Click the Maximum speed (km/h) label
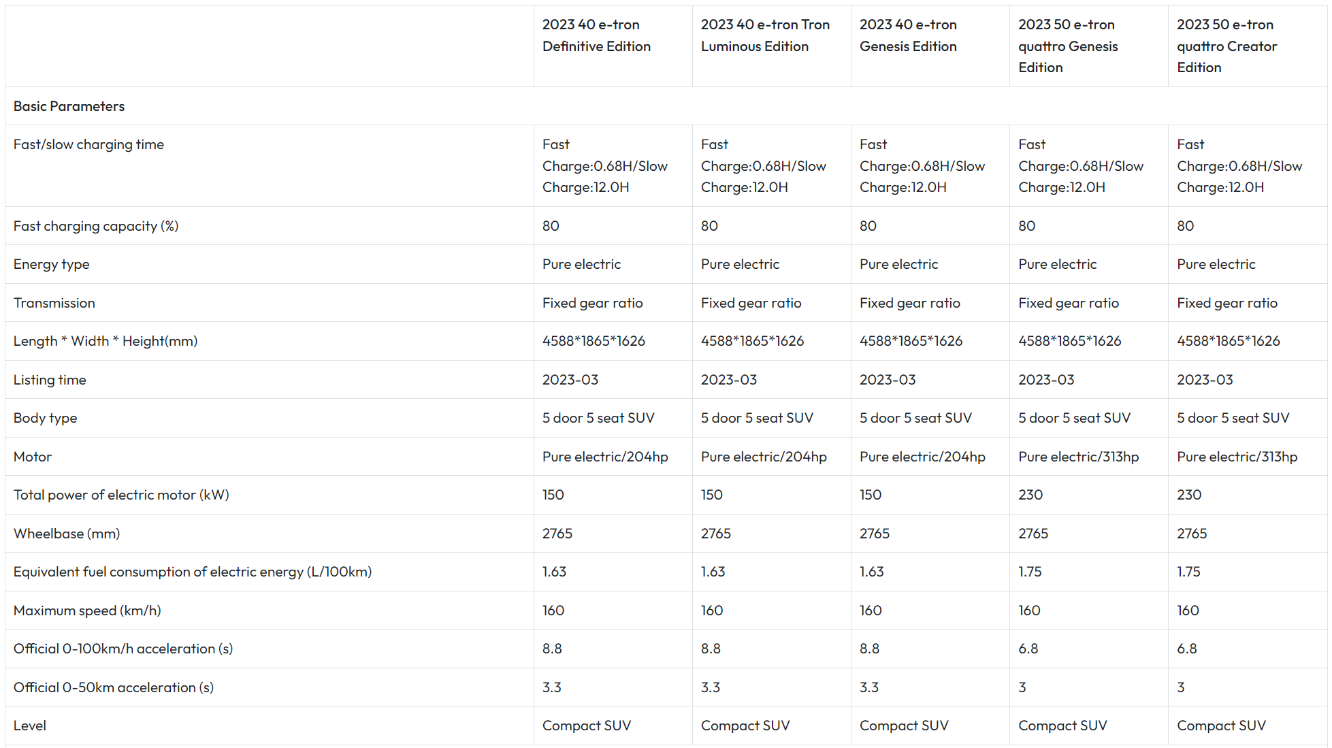The image size is (1332, 748). (87, 611)
